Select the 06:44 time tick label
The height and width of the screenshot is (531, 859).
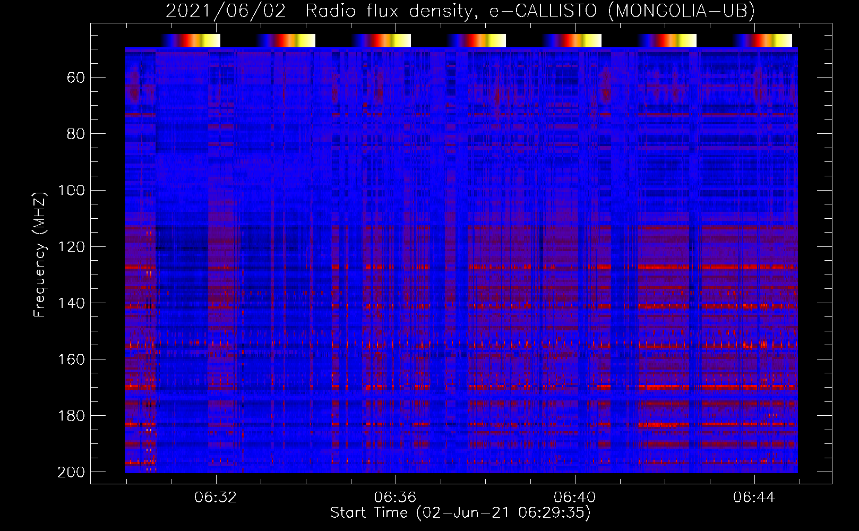(x=754, y=498)
